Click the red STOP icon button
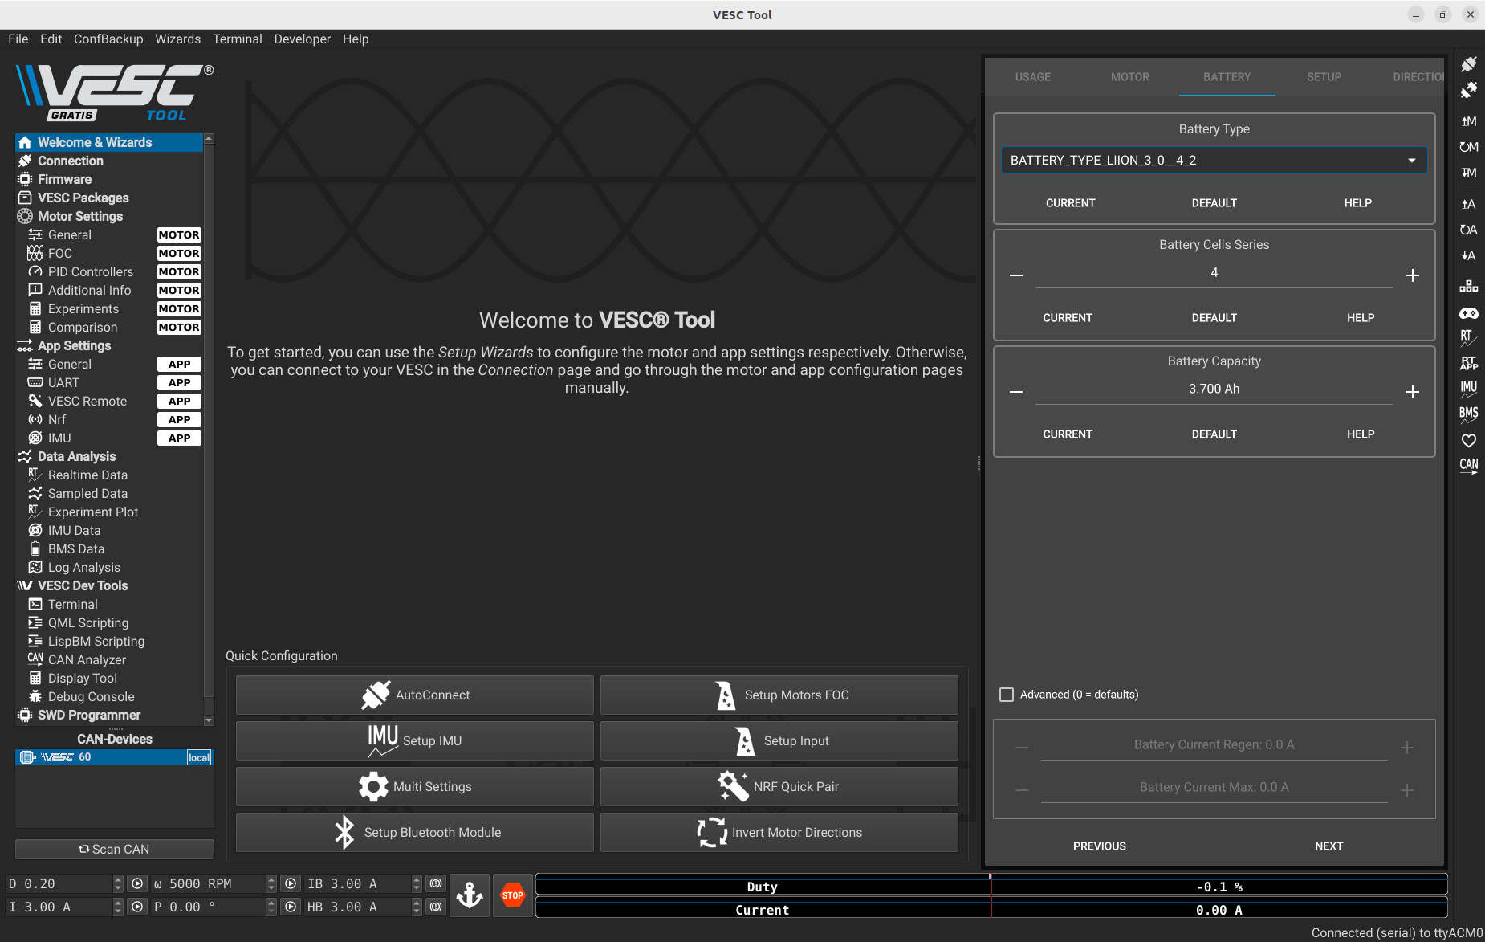The height and width of the screenshot is (942, 1485). [x=513, y=895]
